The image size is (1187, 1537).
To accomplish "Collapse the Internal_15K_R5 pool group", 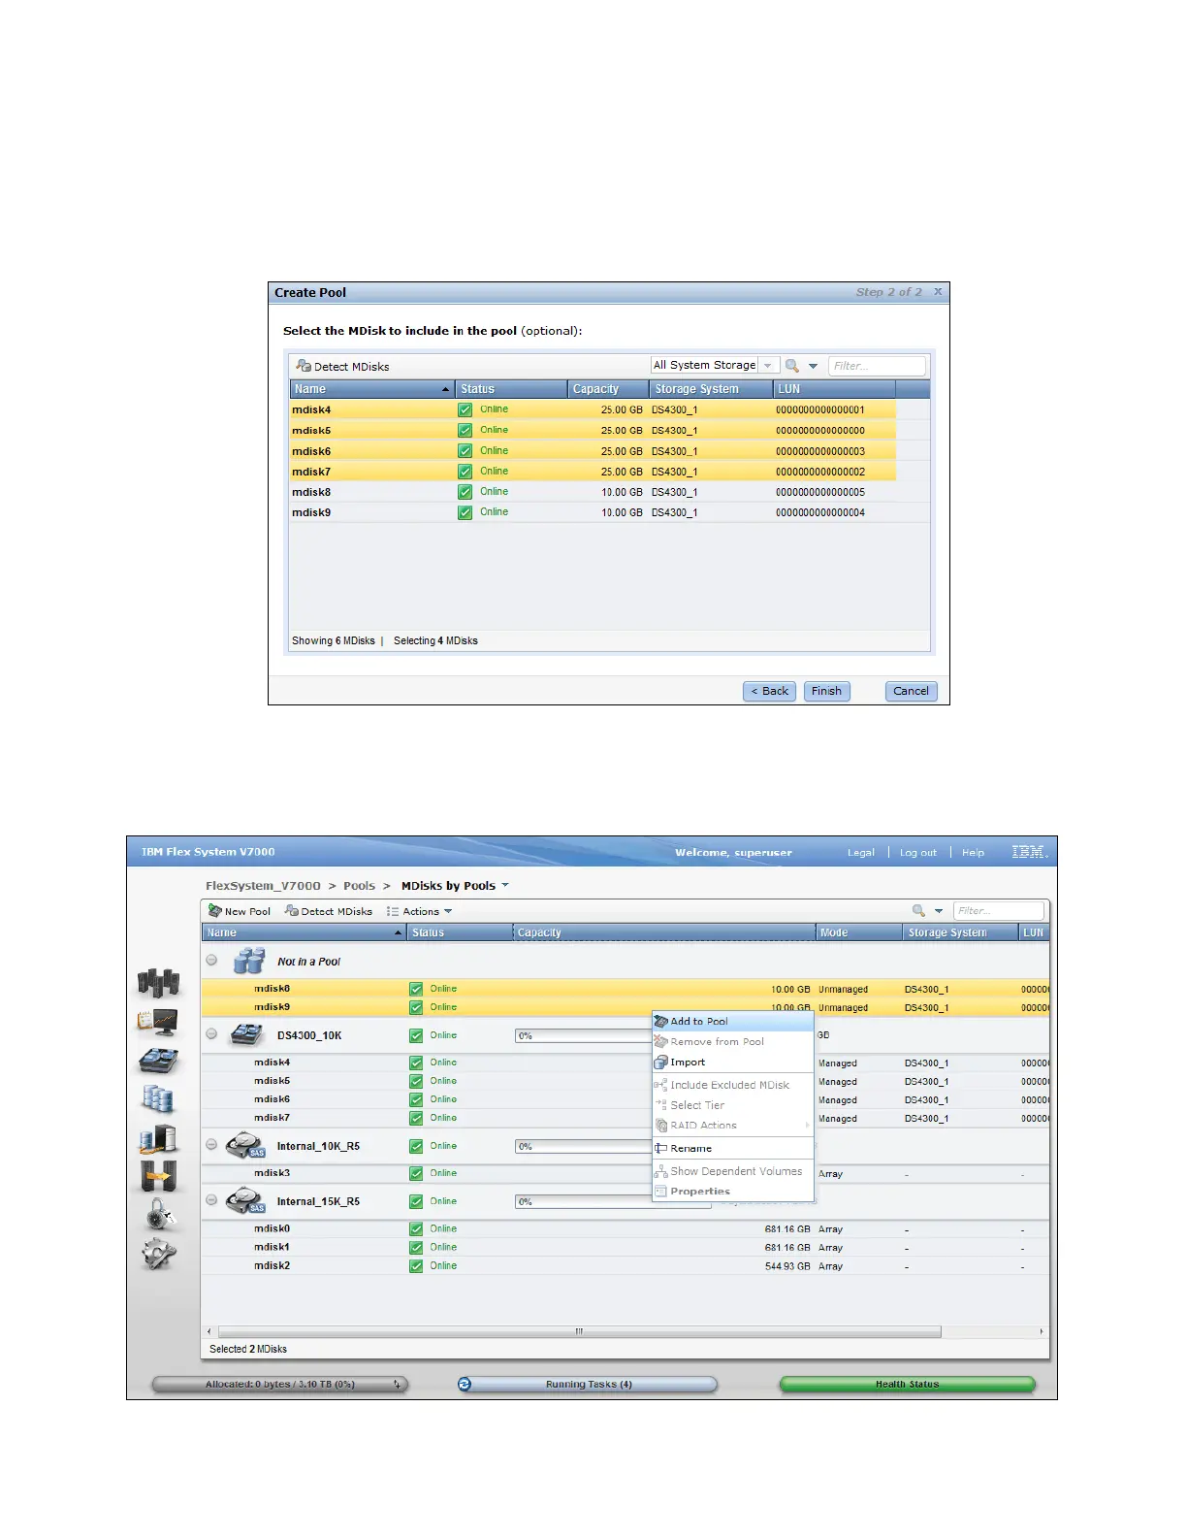I will click(x=211, y=1200).
